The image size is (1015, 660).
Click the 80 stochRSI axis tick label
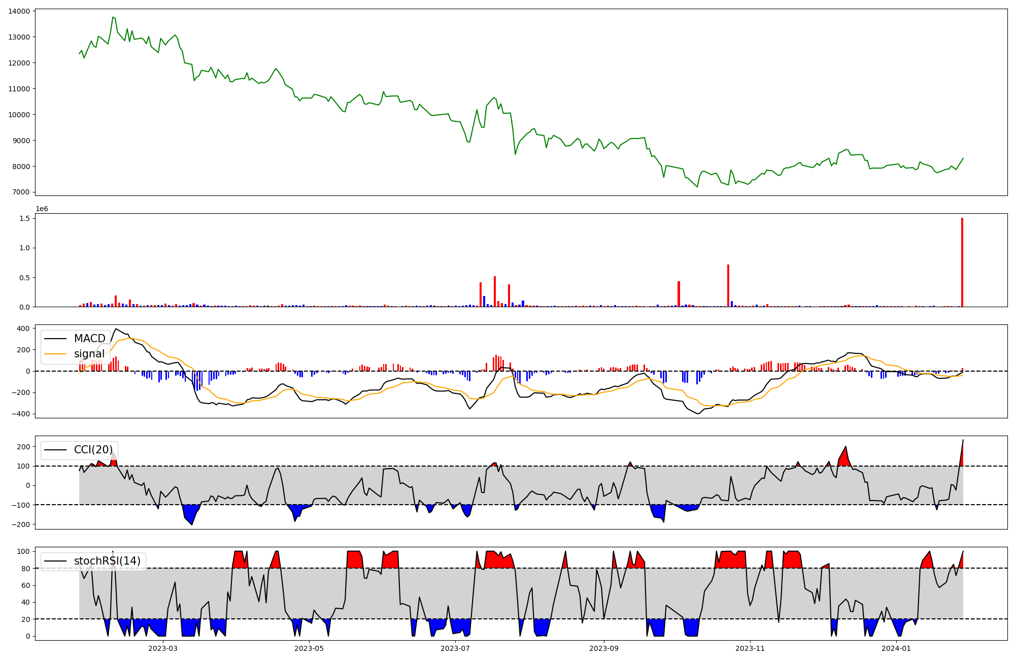(x=26, y=569)
